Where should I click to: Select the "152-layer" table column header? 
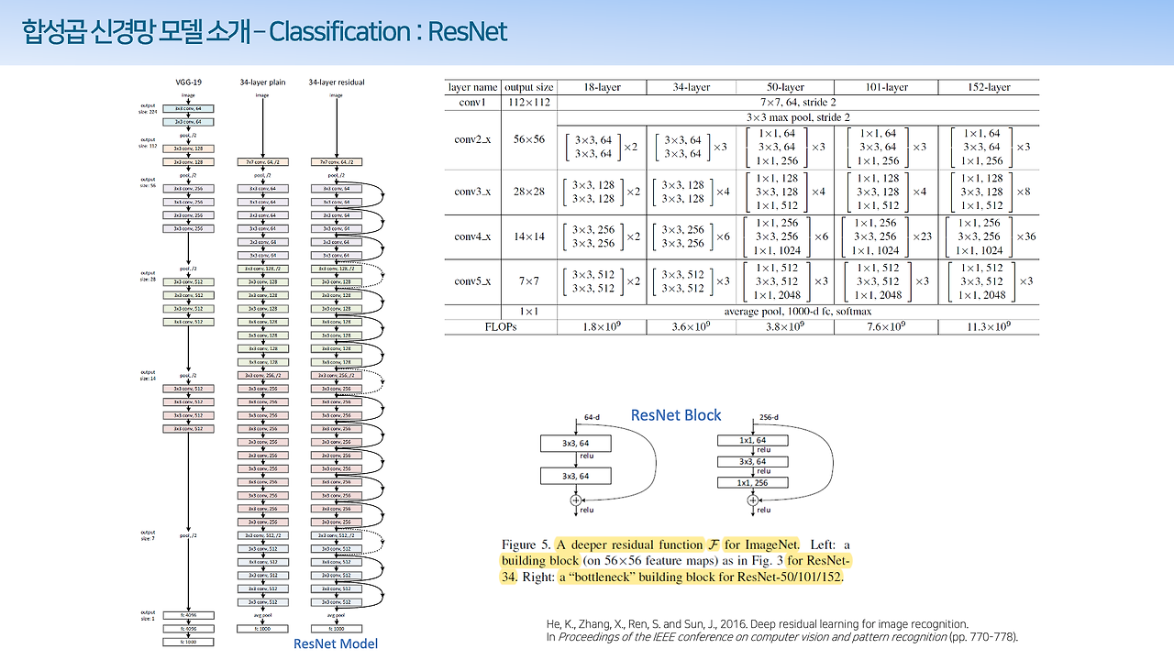point(988,87)
